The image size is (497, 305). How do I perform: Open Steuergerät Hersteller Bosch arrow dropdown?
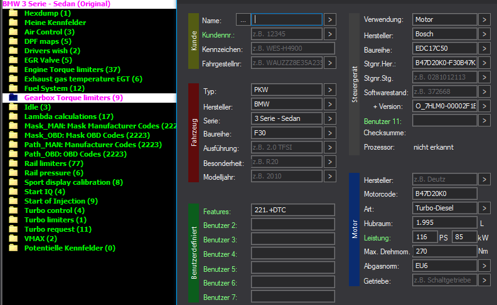[x=484, y=34]
